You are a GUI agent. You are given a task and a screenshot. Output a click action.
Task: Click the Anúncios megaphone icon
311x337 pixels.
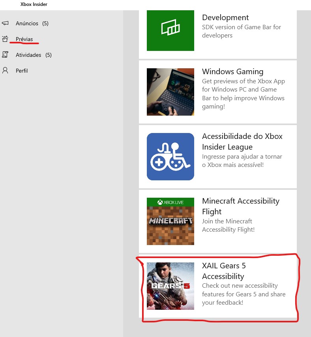pyautogui.click(x=5, y=23)
